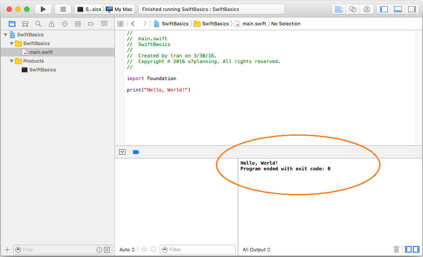Open the Issue navigator
The image size is (423, 257).
point(51,24)
